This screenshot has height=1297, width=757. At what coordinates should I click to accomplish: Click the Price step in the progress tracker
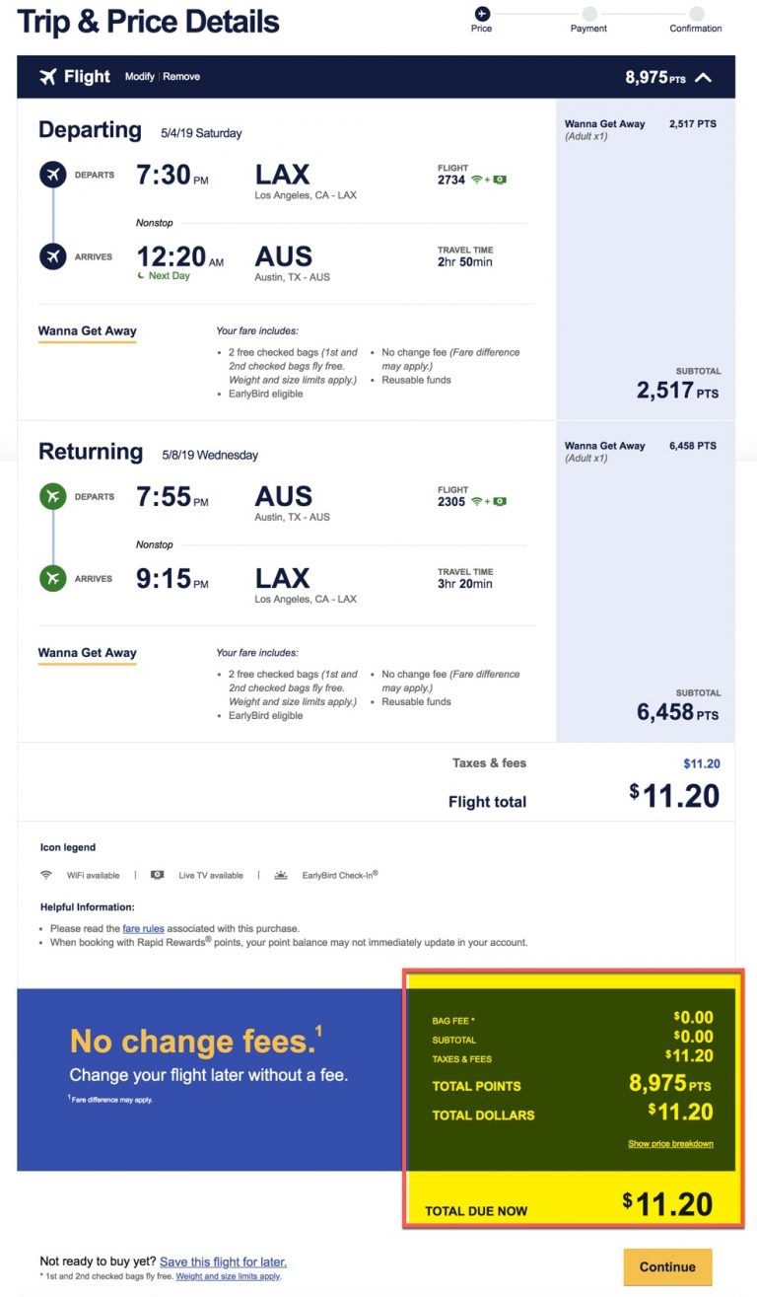coord(481,16)
